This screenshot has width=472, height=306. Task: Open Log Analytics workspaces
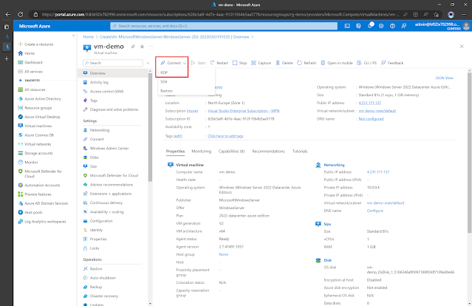coord(42,221)
